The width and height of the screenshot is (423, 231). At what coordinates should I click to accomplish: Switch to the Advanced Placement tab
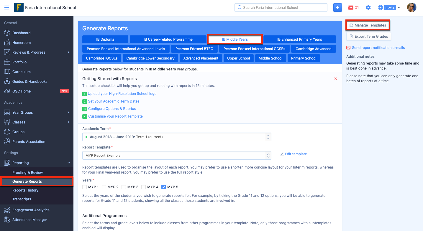click(x=201, y=58)
